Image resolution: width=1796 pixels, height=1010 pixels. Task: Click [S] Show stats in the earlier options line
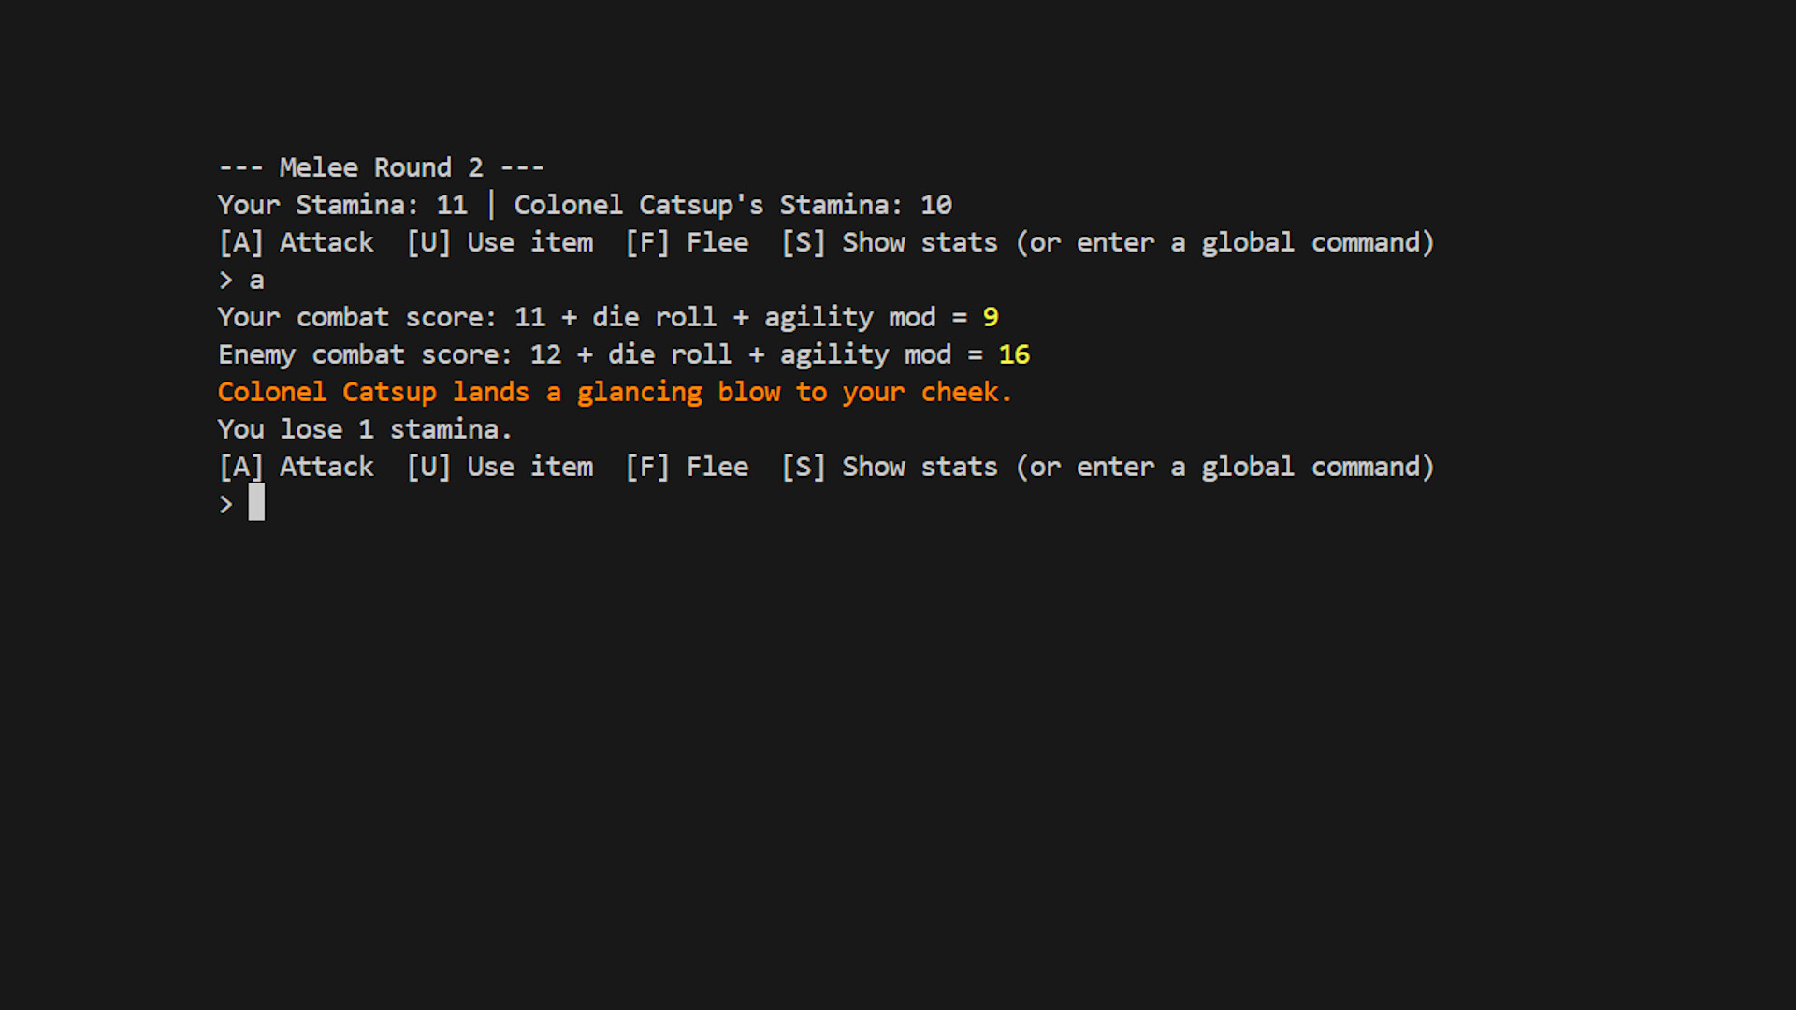[x=890, y=242]
